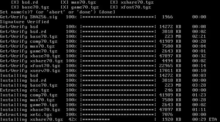Click the [done] default at set name prompt
This screenshot has height=122, width=220.
tap(107, 12)
